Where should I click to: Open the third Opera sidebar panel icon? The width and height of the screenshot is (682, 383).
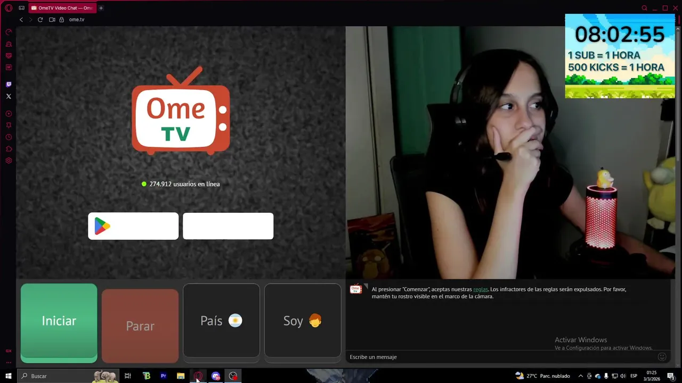tap(9, 56)
